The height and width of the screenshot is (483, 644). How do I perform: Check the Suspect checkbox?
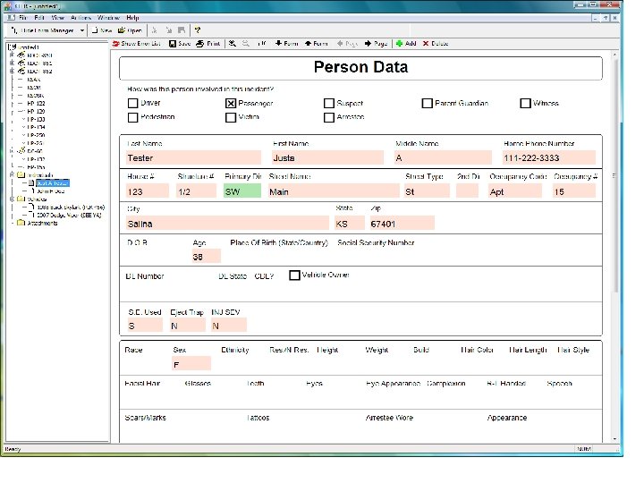pos(329,103)
